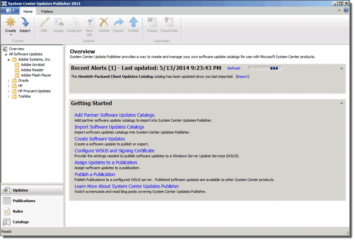The image size is (355, 241).
Task: Open Learn More About System Center link
Action: pos(127,186)
